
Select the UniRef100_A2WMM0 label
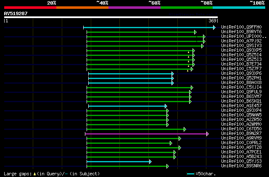tap(241, 124)
